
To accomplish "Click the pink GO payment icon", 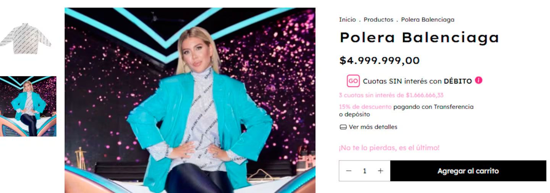I will pos(353,81).
